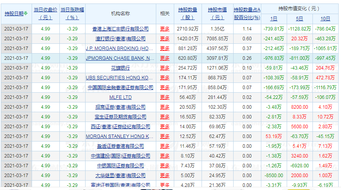This screenshot has height=190, width=341.
Task: Select the 1.14 percentage cell
Action: [247, 29]
